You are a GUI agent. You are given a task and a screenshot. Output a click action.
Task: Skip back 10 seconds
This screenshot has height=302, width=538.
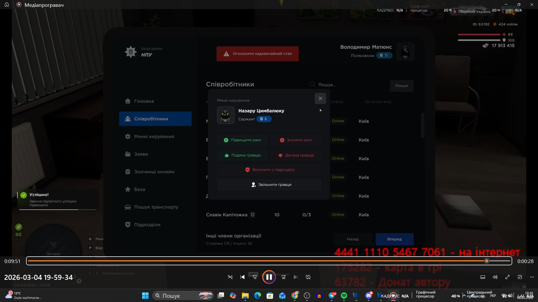(254, 277)
